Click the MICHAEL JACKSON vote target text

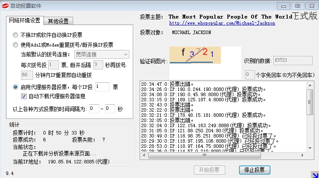[x=191, y=32]
